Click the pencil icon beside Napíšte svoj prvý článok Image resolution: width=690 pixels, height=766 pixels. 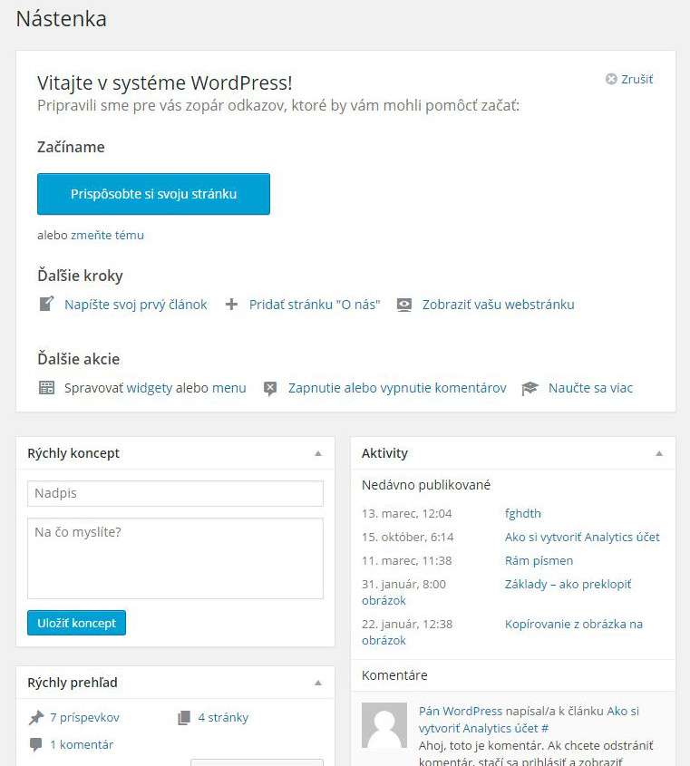click(46, 304)
